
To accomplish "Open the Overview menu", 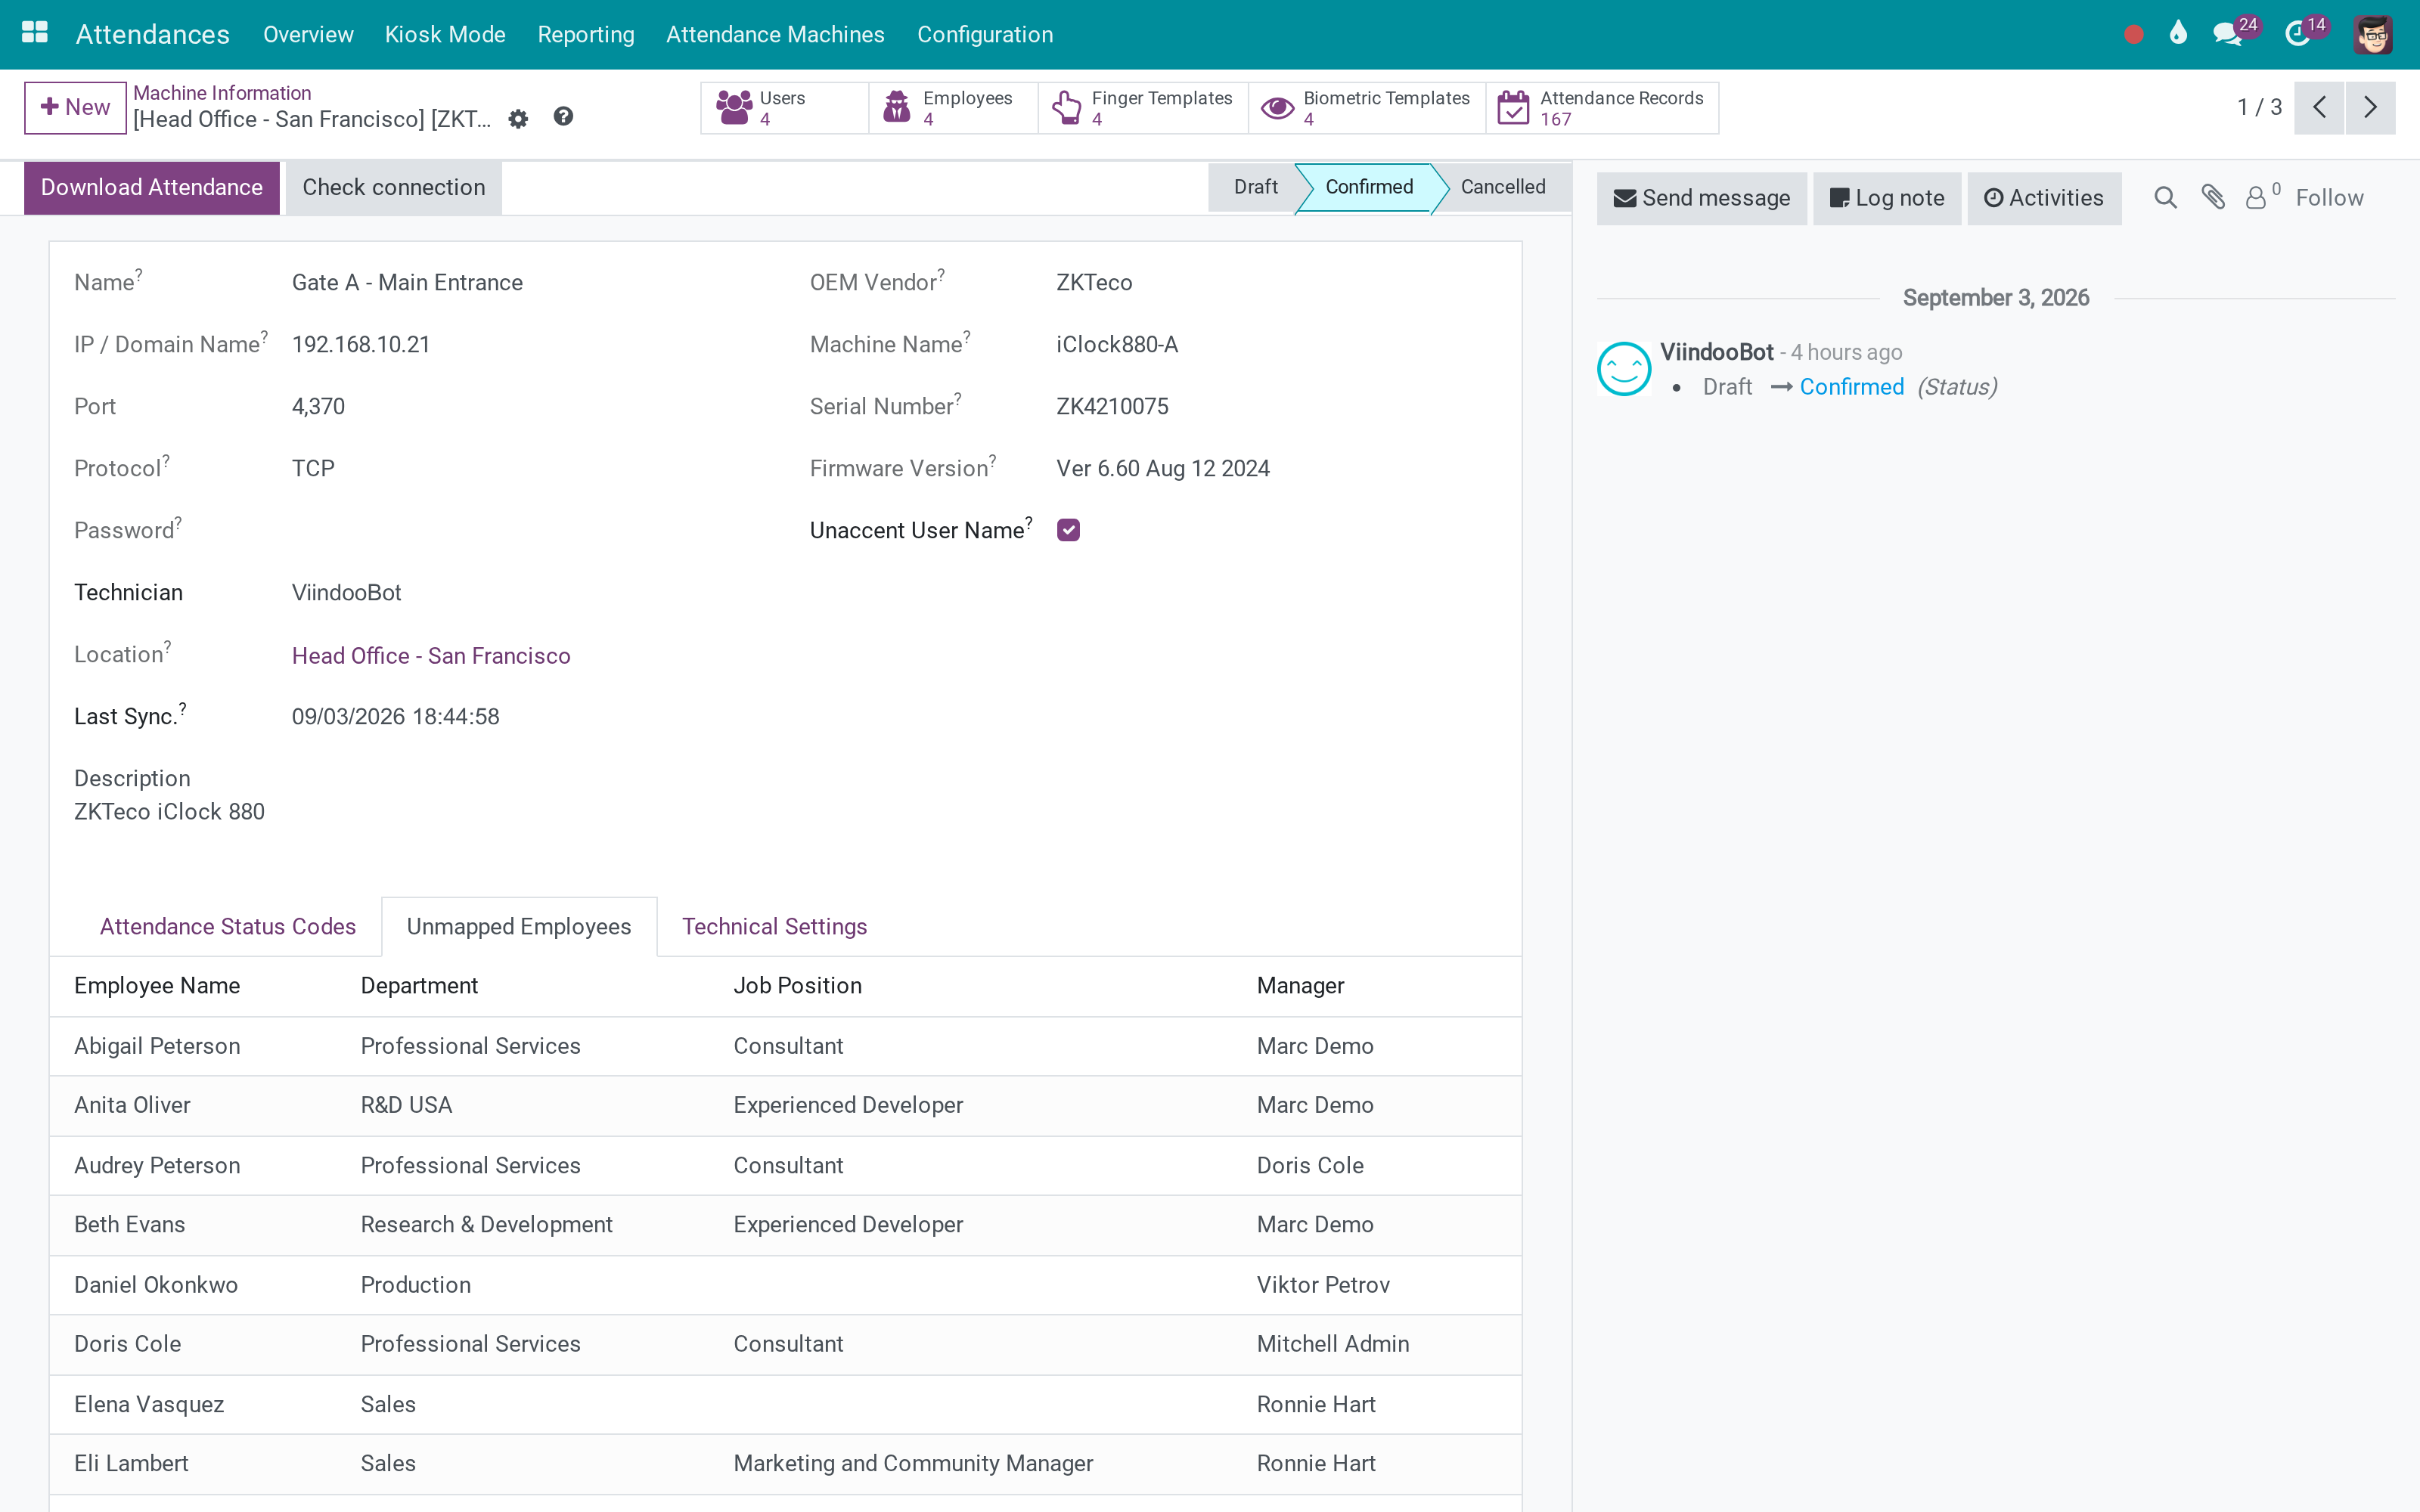I will coord(308,34).
